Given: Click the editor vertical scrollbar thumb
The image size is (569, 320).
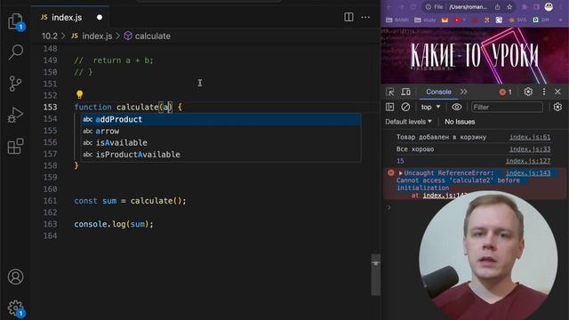Looking at the screenshot, I should click(x=375, y=275).
